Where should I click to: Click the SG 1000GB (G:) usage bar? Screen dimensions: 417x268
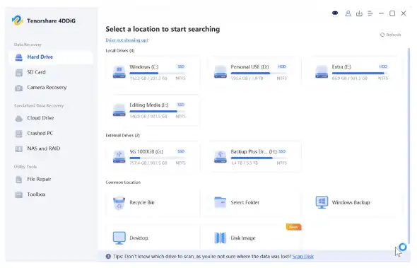point(158,158)
